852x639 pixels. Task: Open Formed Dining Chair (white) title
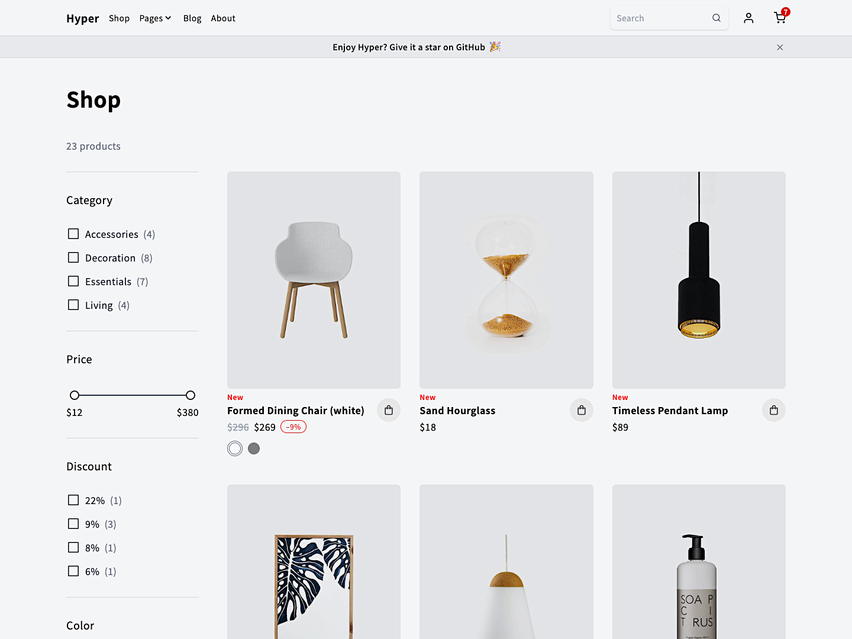pyautogui.click(x=296, y=411)
